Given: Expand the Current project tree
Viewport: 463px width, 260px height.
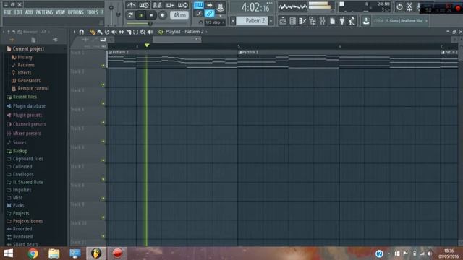Looking at the screenshot, I should pos(28,49).
